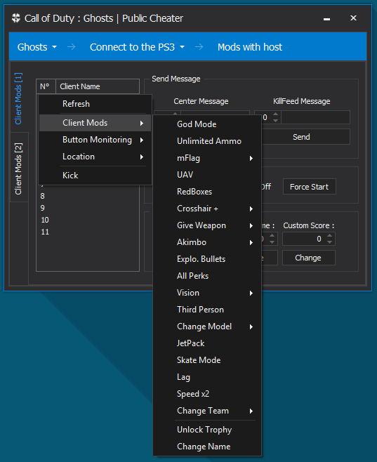Image resolution: width=377 pixels, height=462 pixels.
Task: Switch to the Client Mods [2] tab
Action: pyautogui.click(x=18, y=169)
